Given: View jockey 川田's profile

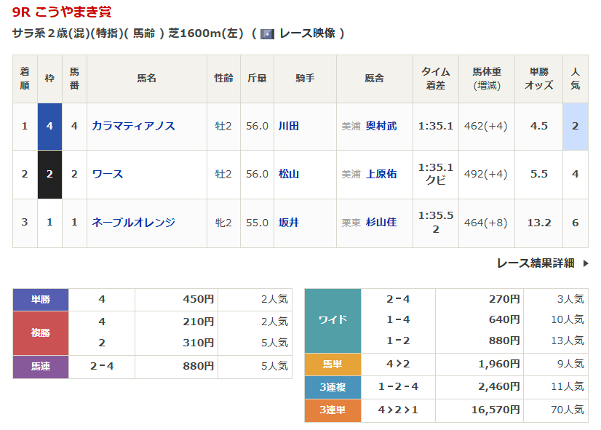Looking at the screenshot, I should [289, 126].
